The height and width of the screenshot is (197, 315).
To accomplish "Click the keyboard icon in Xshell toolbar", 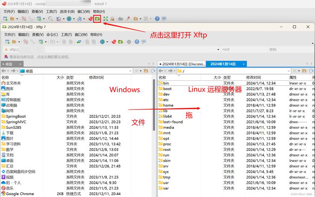I will (121, 19).
